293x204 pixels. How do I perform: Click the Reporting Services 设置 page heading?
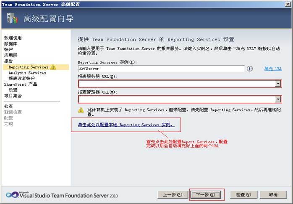click(x=156, y=39)
